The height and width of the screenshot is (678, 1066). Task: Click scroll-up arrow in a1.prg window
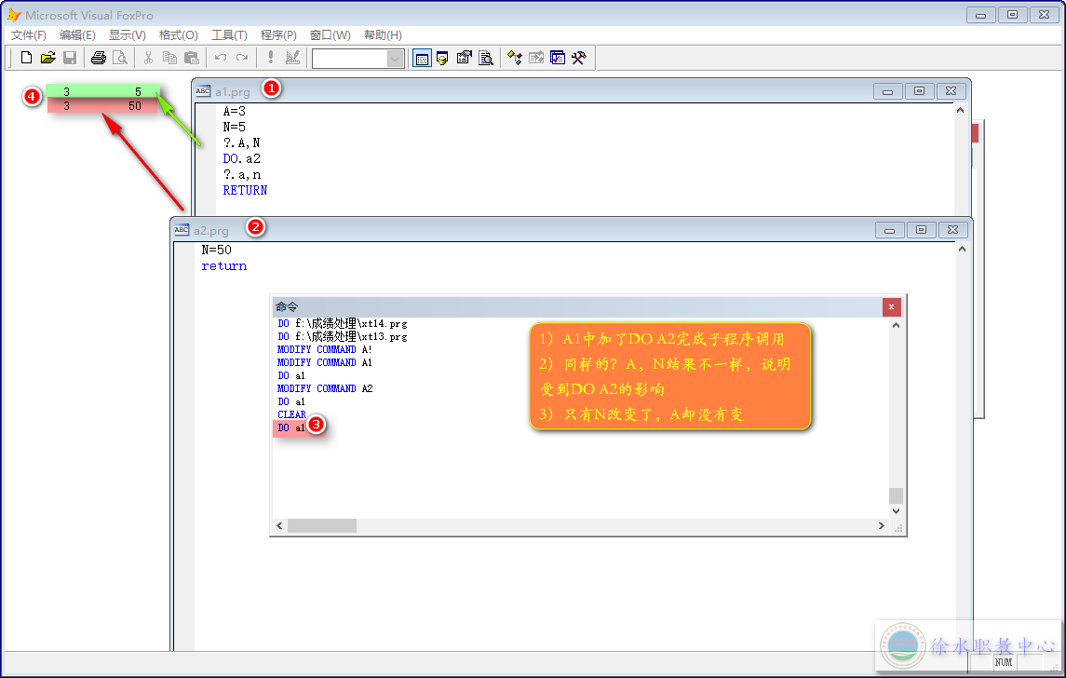[960, 110]
